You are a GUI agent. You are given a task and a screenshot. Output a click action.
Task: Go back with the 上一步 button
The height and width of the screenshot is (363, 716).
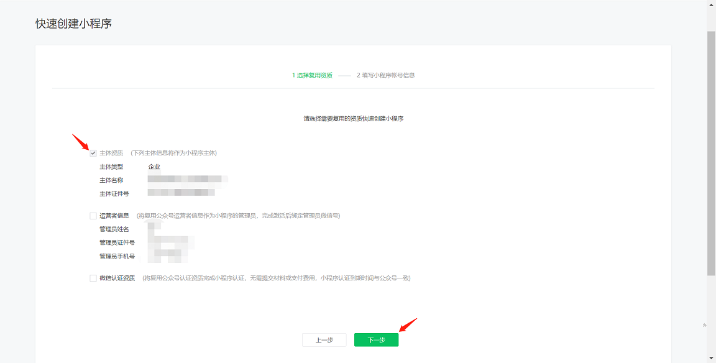tap(324, 340)
